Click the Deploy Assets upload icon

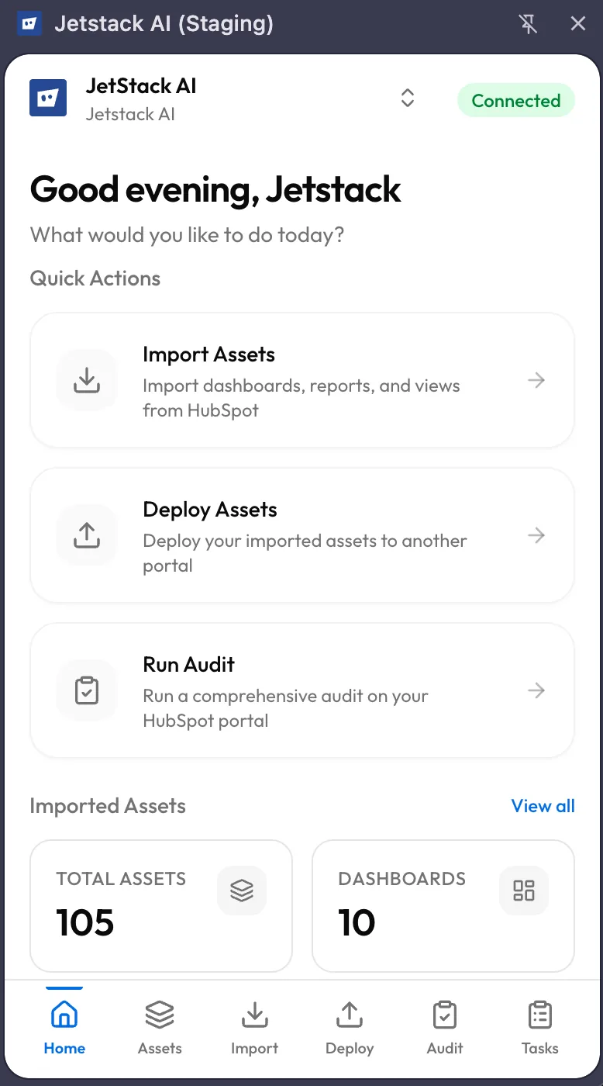click(87, 535)
